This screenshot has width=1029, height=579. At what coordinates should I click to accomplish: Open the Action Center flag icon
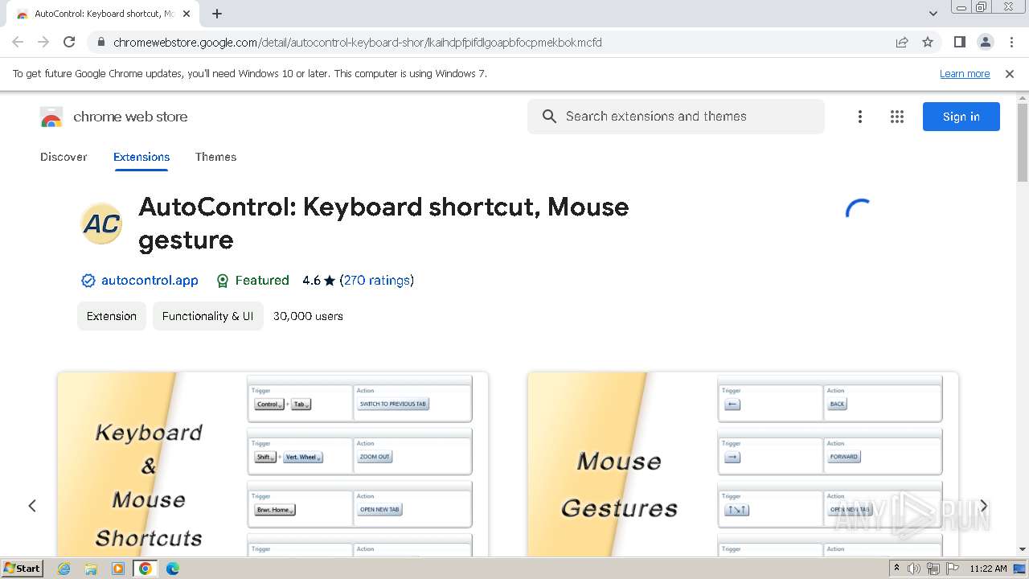(x=953, y=569)
